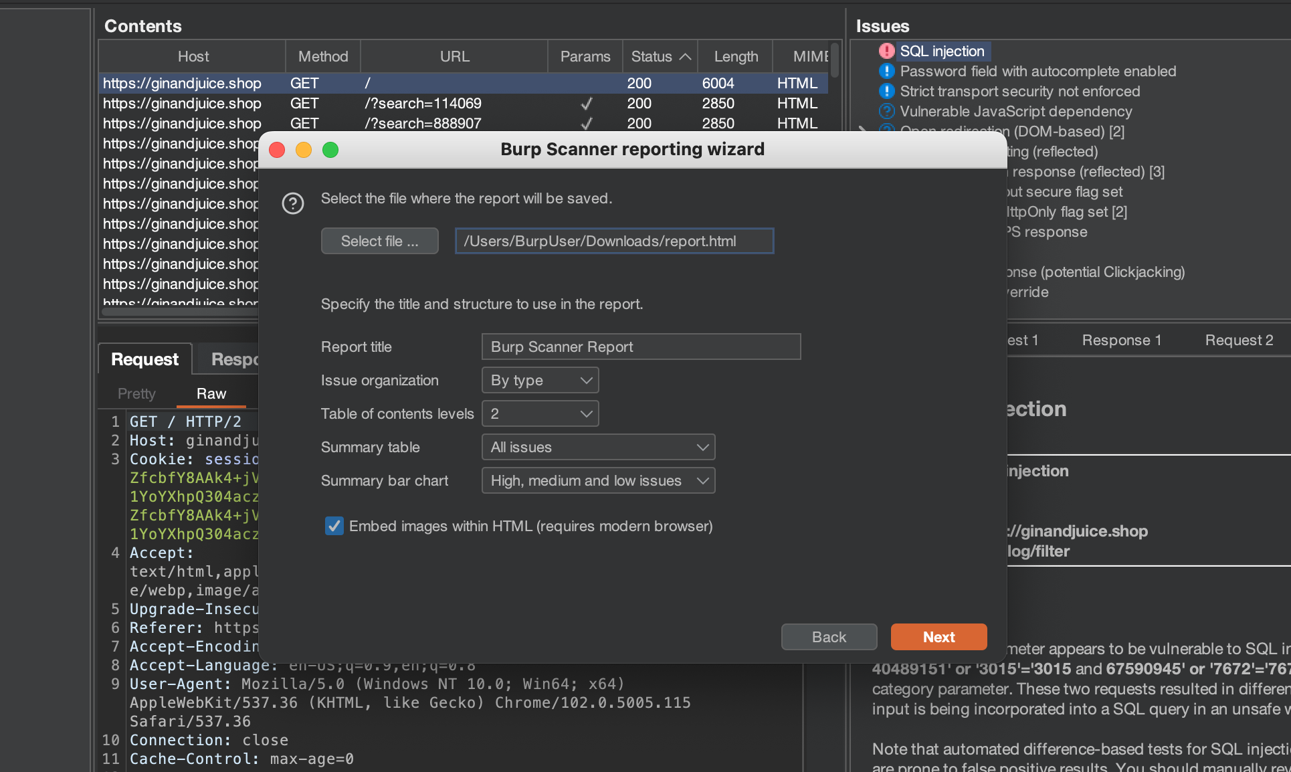Toggle embed images within HTML checkbox
Image resolution: width=1291 pixels, height=772 pixels.
334,526
